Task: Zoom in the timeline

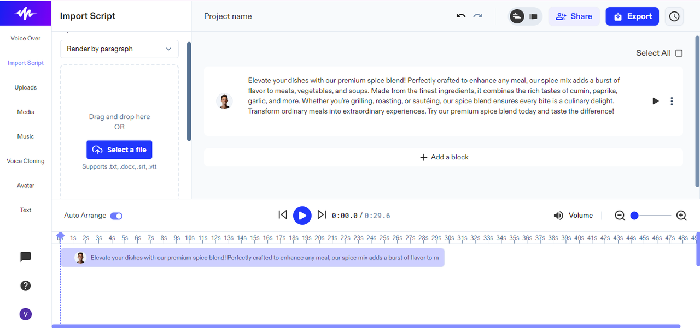Action: [681, 216]
